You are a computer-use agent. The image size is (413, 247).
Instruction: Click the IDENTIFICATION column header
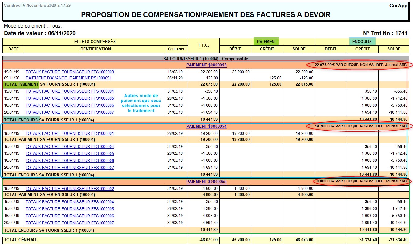coord(95,49)
